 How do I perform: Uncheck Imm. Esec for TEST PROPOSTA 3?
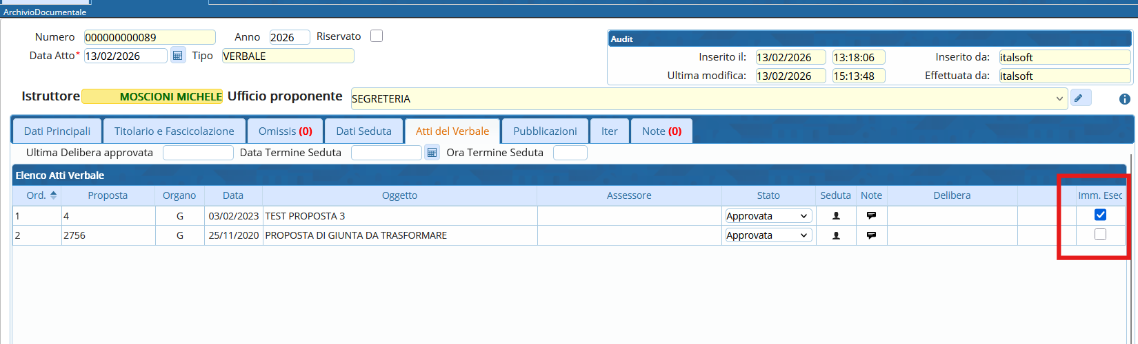pyautogui.click(x=1100, y=215)
